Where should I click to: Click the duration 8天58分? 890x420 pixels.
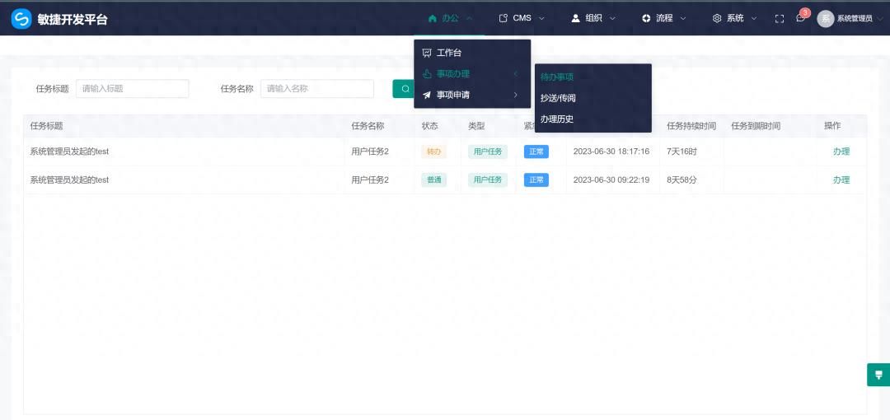click(682, 180)
